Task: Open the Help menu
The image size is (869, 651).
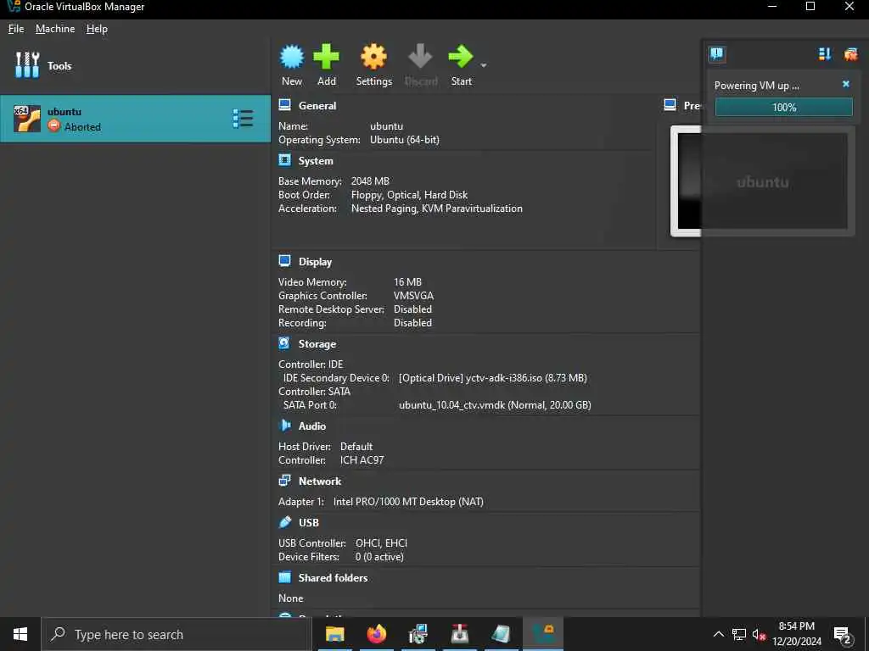Action: click(97, 29)
